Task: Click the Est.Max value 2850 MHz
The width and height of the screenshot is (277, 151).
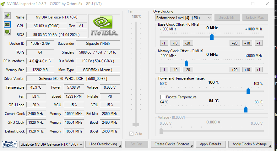Action: coord(110,114)
